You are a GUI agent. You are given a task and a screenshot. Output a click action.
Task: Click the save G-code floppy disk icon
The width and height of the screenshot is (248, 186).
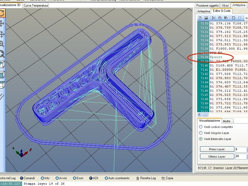click(x=206, y=18)
